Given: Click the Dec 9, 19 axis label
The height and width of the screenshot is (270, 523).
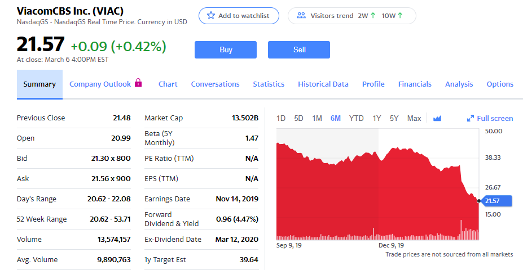Looking at the screenshot, I should pos(391,245).
